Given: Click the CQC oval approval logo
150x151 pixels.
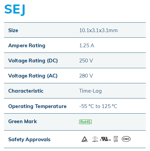Looking at the screenshot, I should tap(126, 139).
